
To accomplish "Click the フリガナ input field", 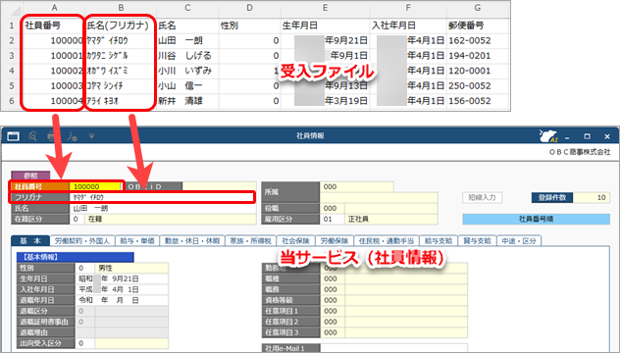I will pyautogui.click(x=163, y=197).
